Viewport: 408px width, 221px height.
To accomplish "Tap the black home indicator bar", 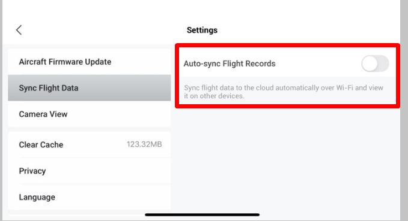I will click(202, 214).
